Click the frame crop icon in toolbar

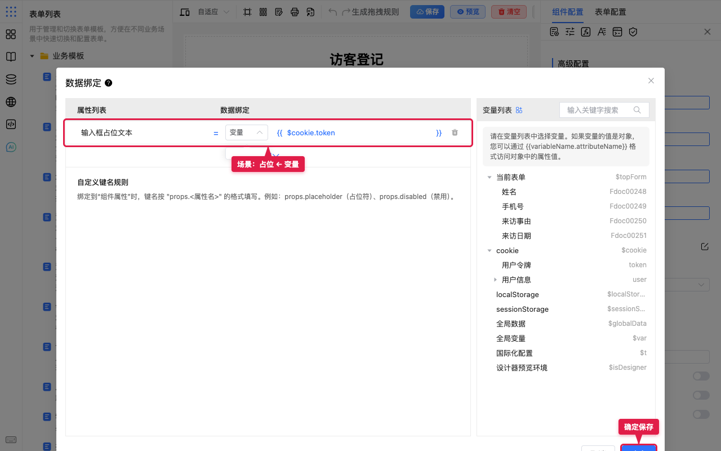click(x=247, y=12)
